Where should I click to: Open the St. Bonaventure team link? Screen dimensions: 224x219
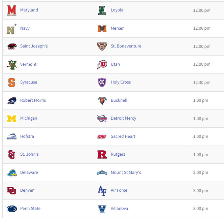126,46
